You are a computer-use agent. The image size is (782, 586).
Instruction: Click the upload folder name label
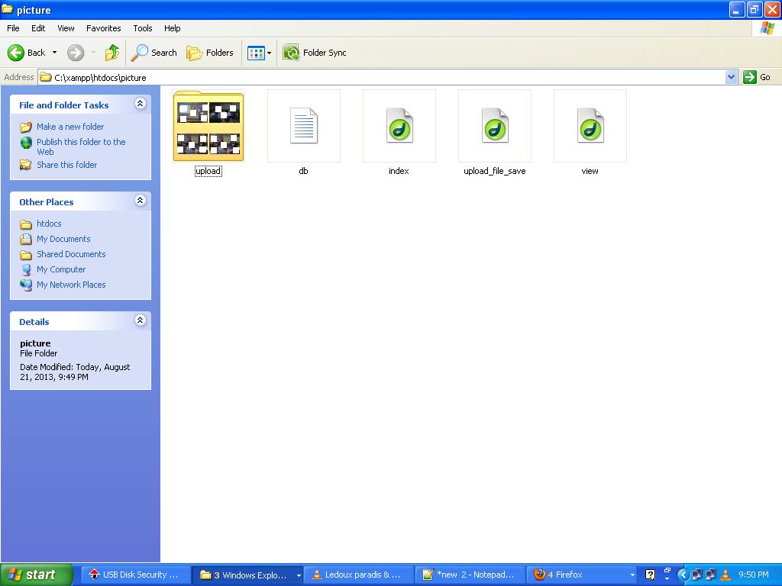coord(208,171)
